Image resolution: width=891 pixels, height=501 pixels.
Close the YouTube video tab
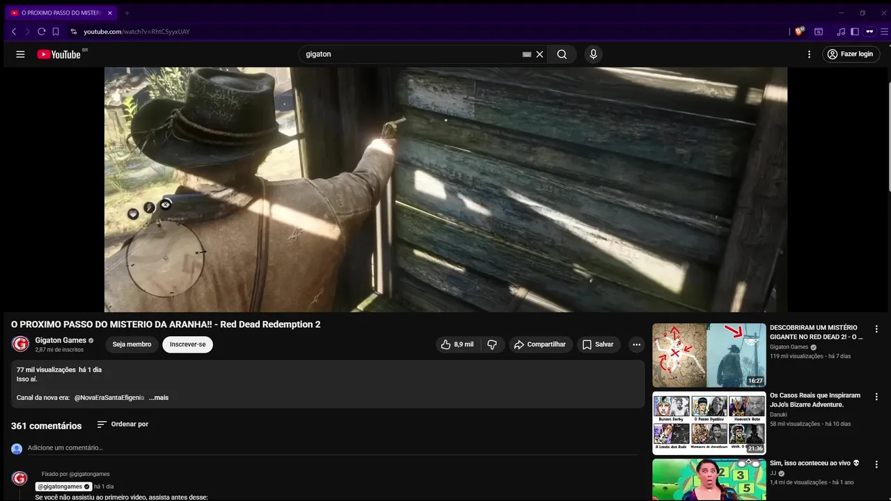pos(110,13)
